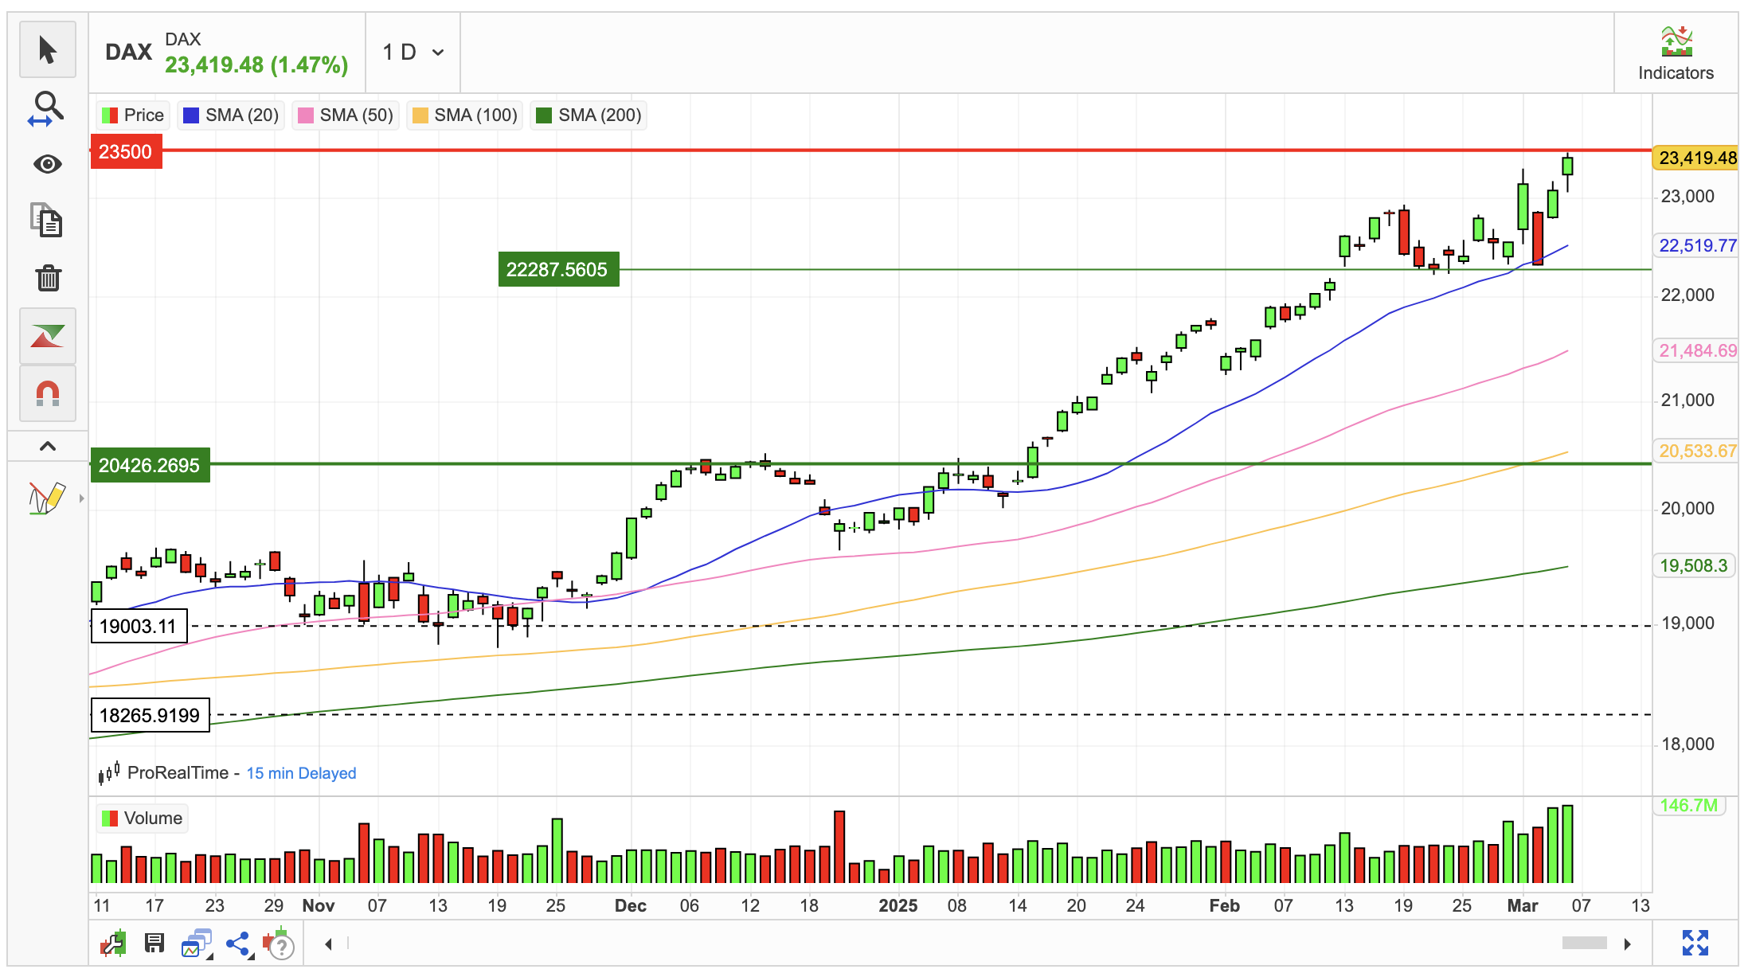Screen dimensions: 1752x973
Task: Click the SMA 20 value 22,519.77
Action: 1696,246
